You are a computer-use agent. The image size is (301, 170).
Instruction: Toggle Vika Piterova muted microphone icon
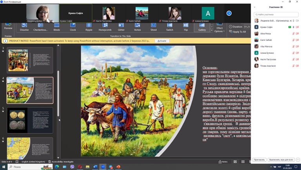(x=293, y=47)
